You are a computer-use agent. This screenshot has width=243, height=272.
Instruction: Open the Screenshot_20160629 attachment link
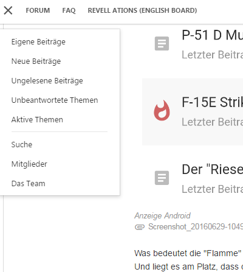pos(196,227)
